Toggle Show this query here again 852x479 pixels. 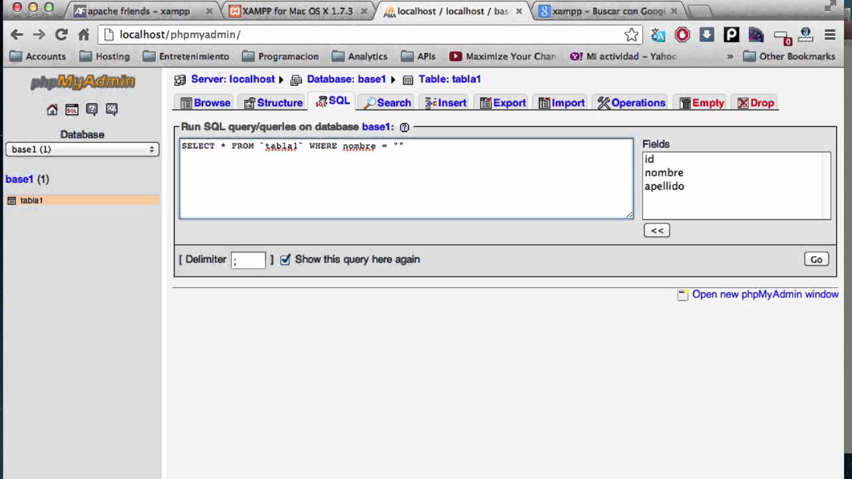pos(285,259)
